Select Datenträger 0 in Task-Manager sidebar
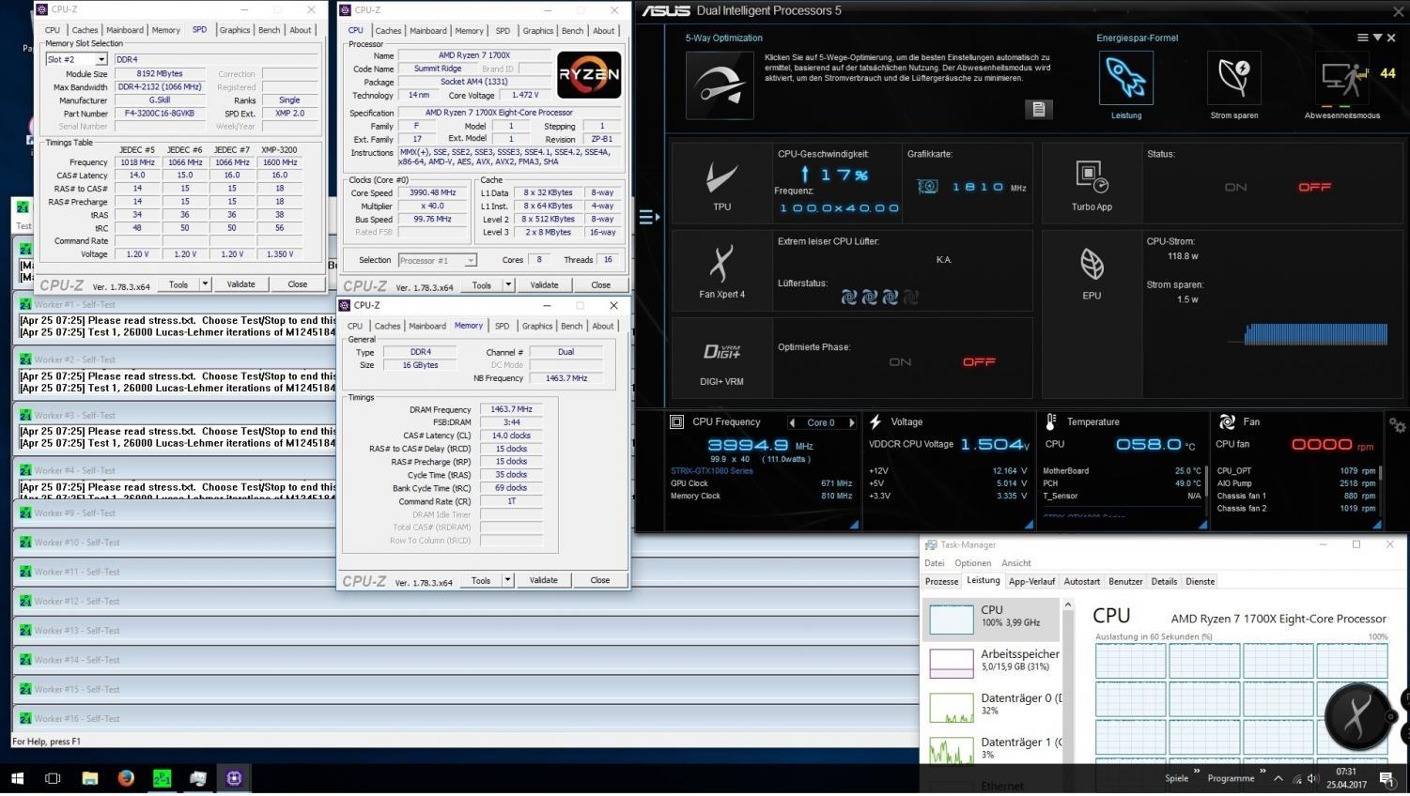 click(x=993, y=707)
